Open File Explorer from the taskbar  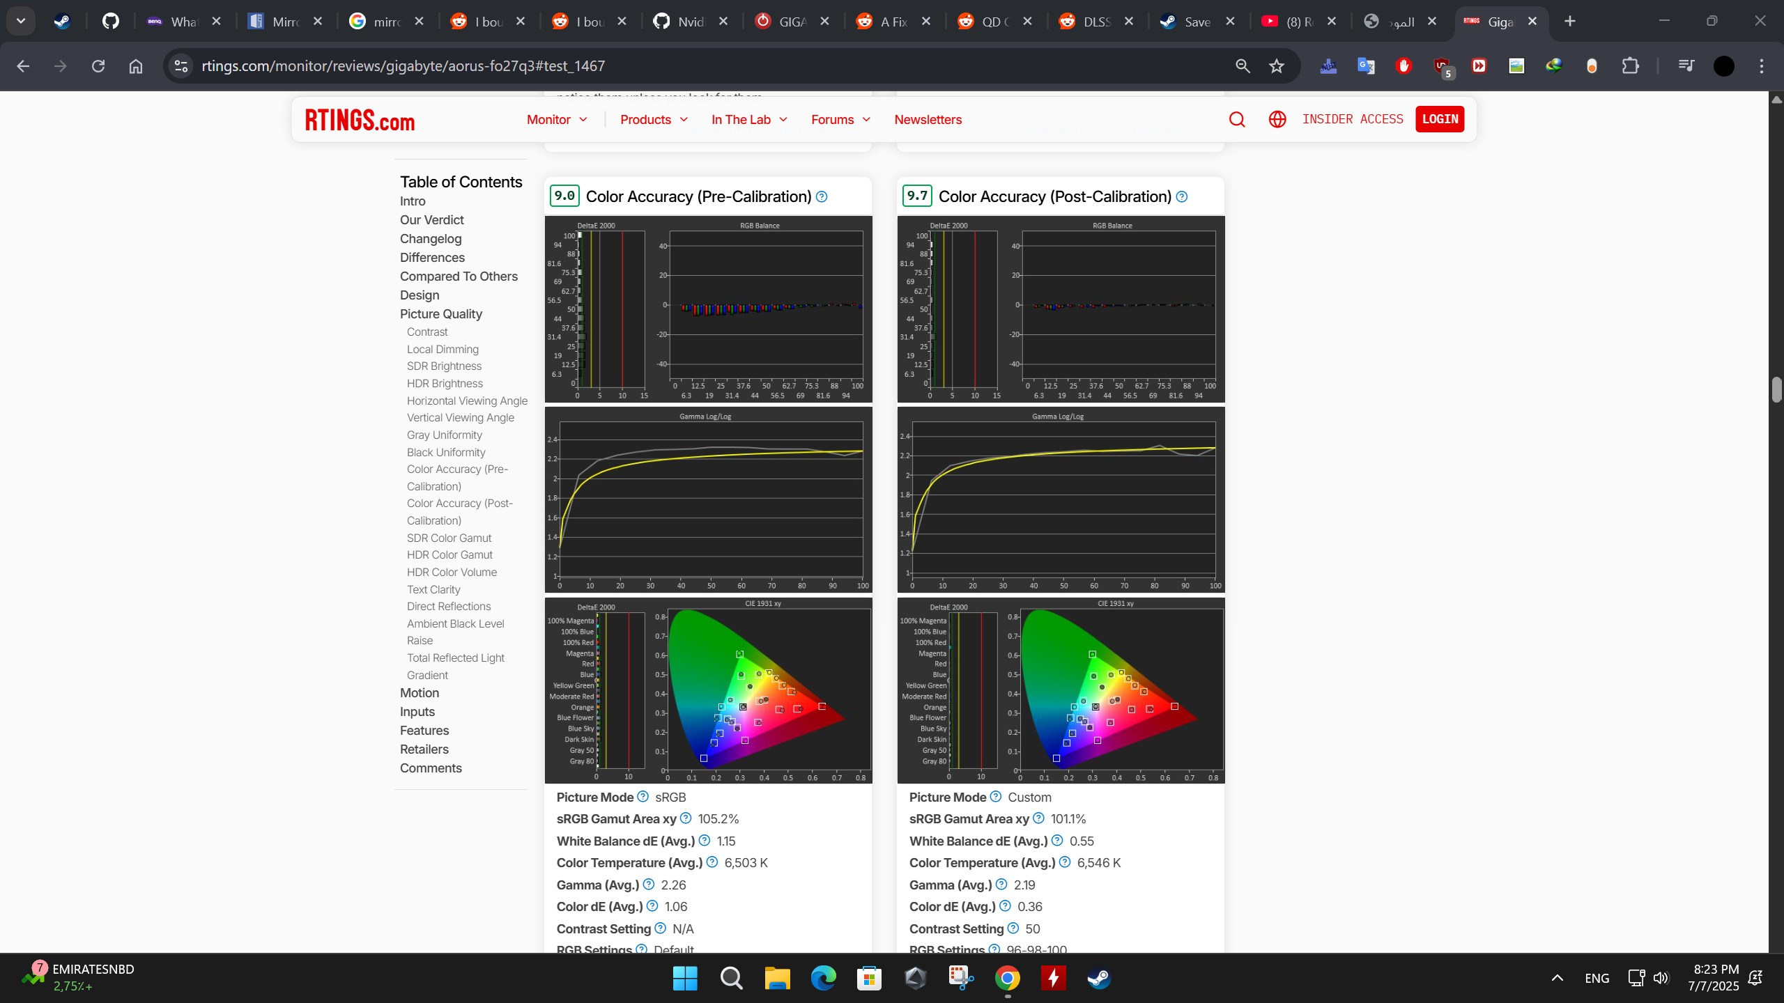click(x=777, y=979)
